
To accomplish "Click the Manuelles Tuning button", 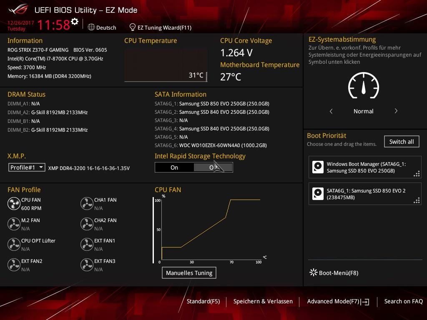I will coord(189,272).
